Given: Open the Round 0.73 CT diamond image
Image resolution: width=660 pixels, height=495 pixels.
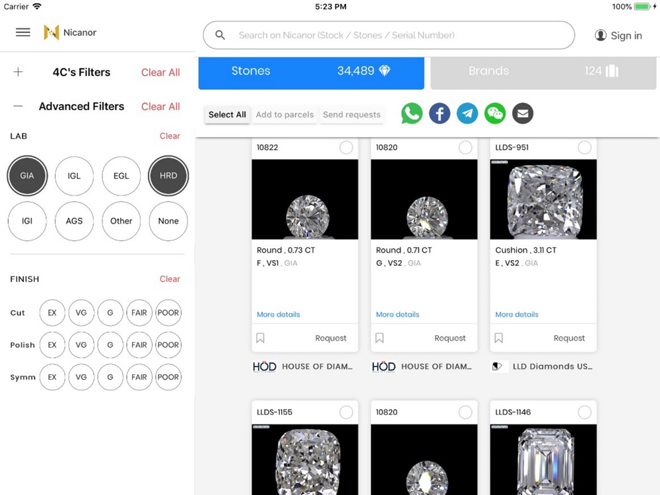Looking at the screenshot, I should [x=305, y=199].
